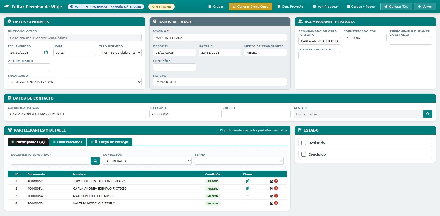Click the Telefono input field
Viewport: 440px width, 216px height.
point(184,114)
